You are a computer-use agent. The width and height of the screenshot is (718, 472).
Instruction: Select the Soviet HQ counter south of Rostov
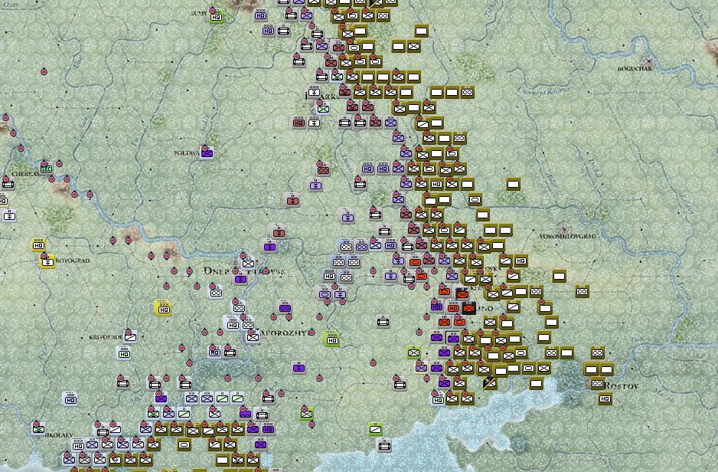[x=605, y=398]
